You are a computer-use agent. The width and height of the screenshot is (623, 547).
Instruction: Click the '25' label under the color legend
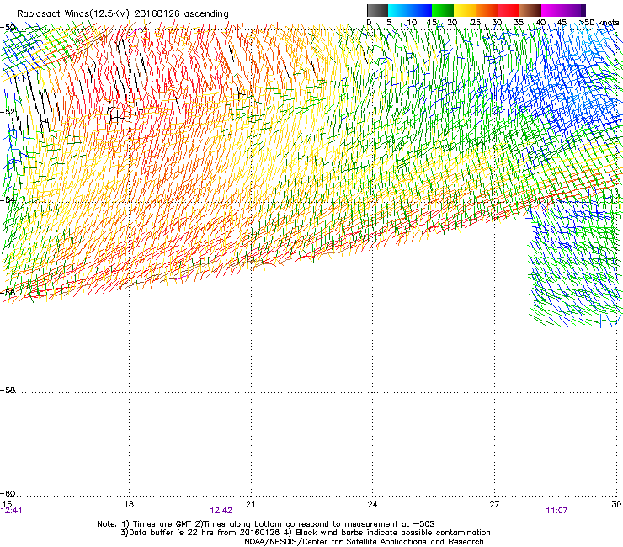(476, 23)
